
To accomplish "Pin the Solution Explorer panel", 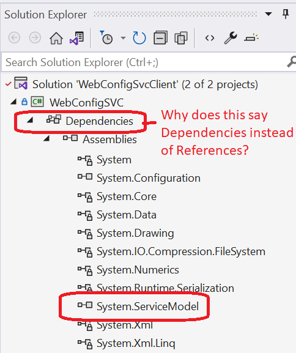I will [286, 14].
